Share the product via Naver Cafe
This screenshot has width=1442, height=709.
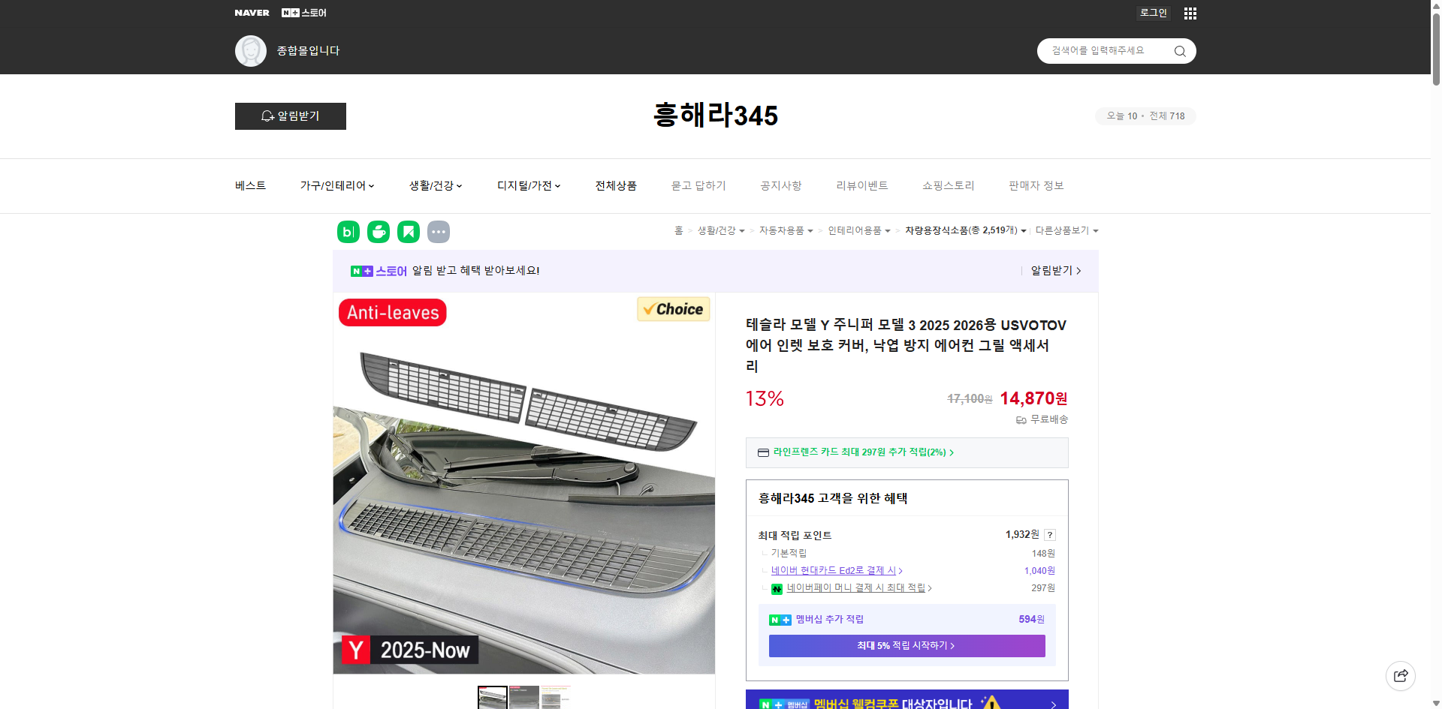point(378,232)
